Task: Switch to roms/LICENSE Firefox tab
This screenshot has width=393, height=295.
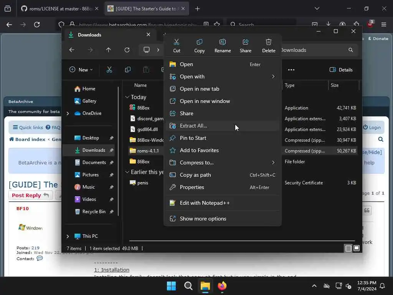Action: pos(59,9)
